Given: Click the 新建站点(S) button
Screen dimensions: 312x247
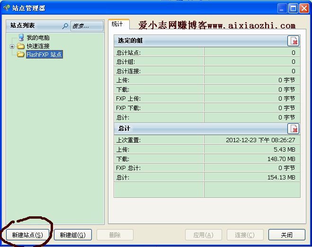Looking at the screenshot, I should point(27,235).
